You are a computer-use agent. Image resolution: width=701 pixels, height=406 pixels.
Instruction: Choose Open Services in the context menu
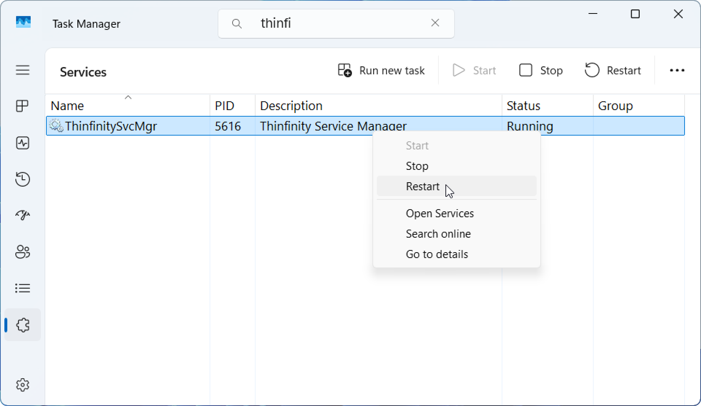coord(456,213)
